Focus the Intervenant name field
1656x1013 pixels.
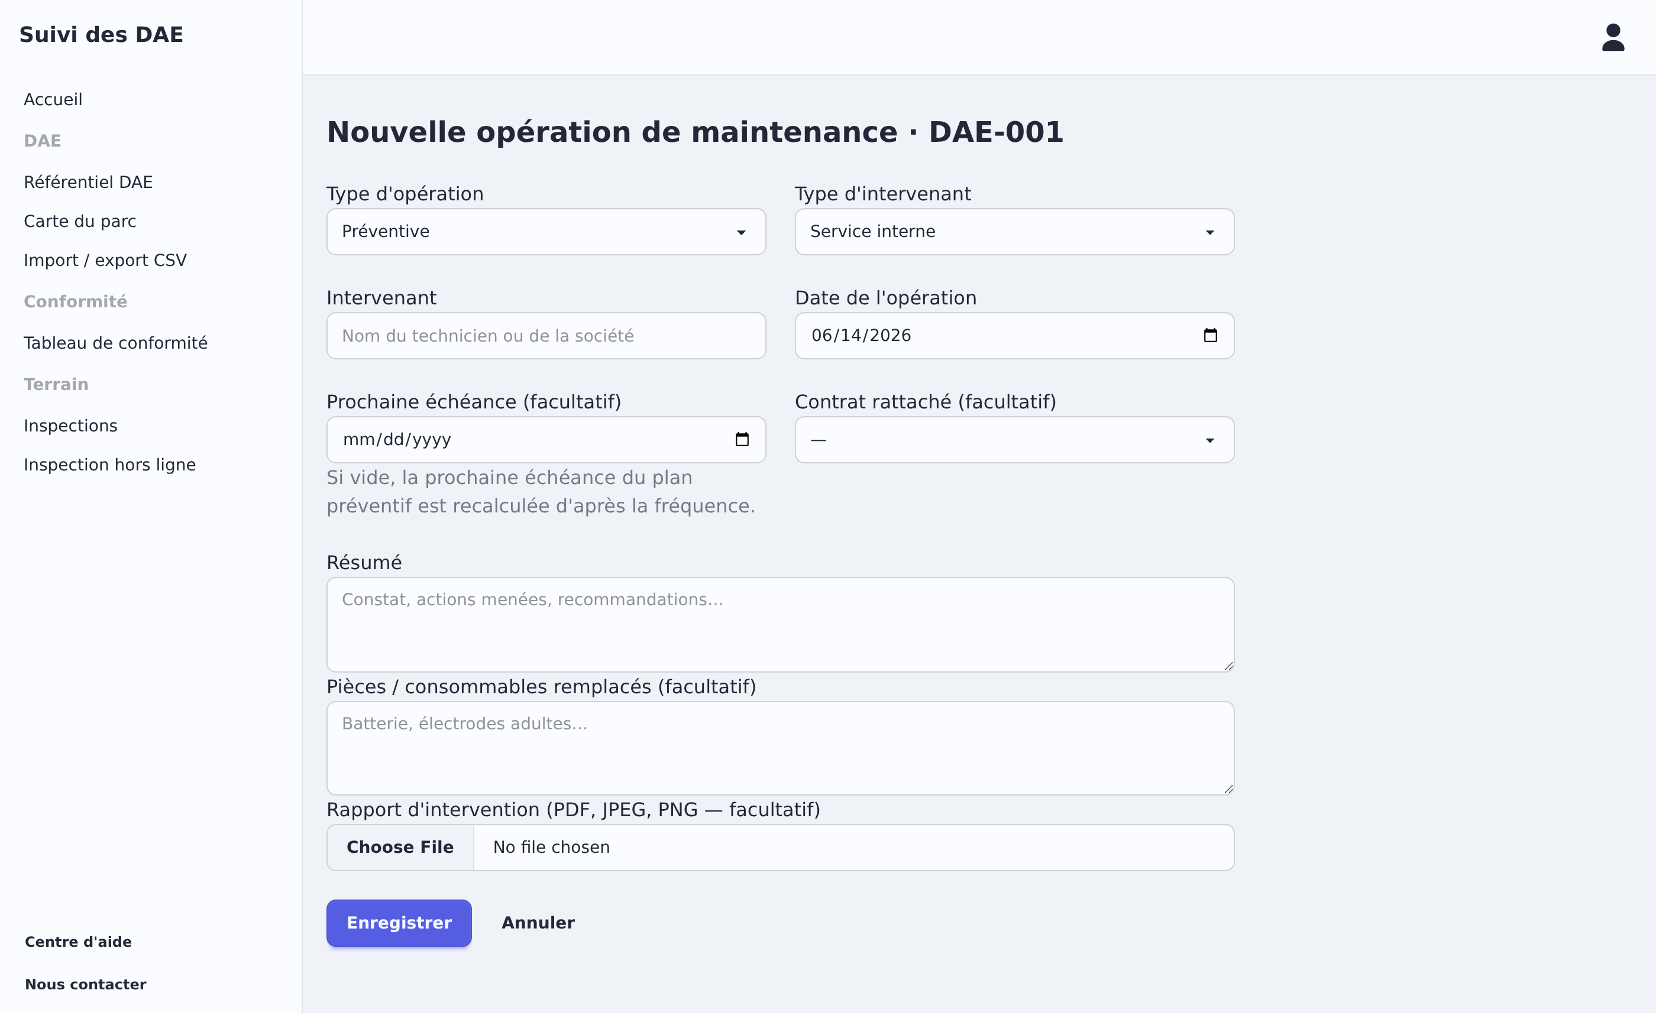pos(546,336)
